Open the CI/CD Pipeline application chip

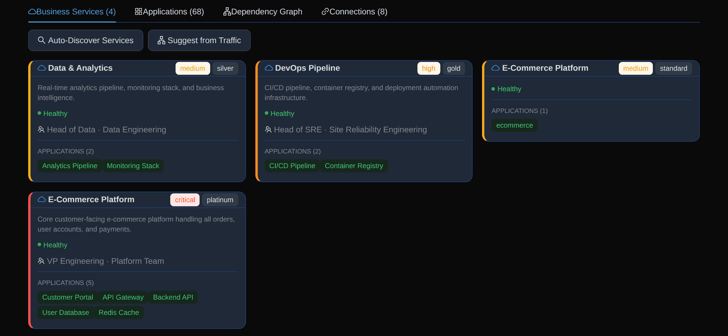click(x=292, y=166)
